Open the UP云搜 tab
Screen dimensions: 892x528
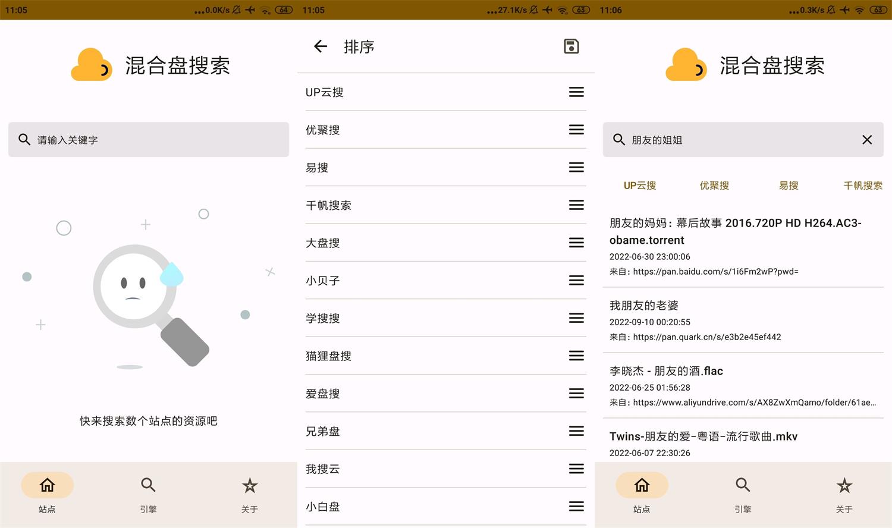[640, 185]
